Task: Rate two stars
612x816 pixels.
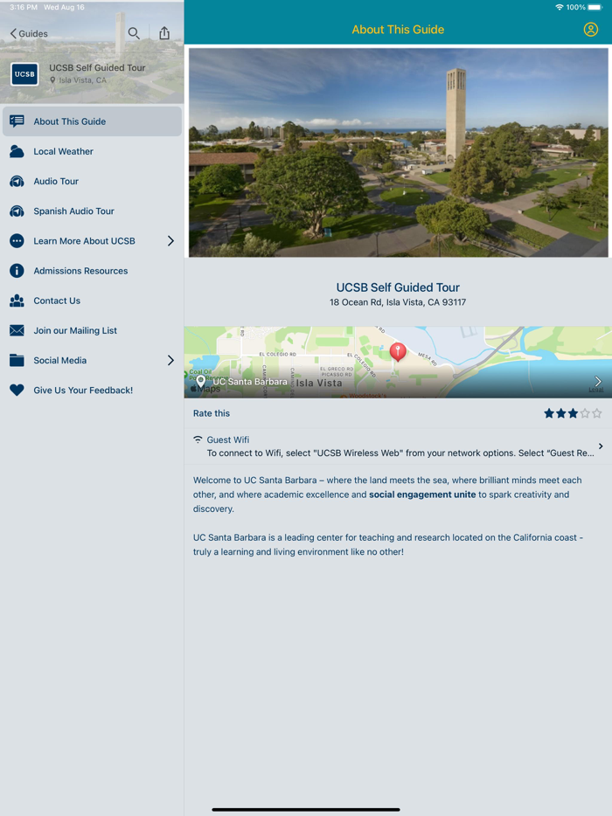Action: point(561,413)
